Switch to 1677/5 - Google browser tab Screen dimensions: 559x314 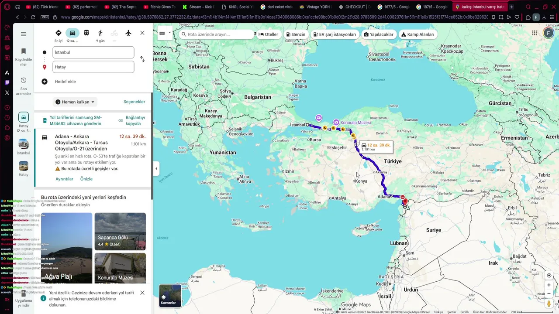coord(393,7)
